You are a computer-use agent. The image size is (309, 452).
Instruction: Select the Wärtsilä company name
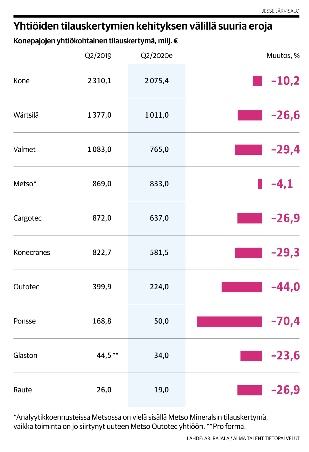26,115
